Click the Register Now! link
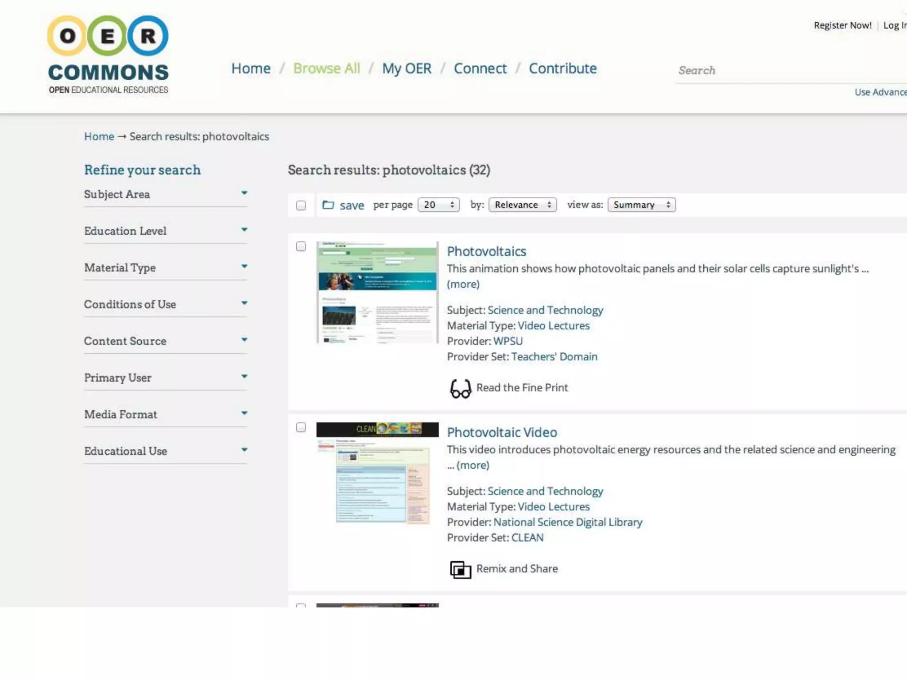This screenshot has height=680, width=907. click(x=842, y=26)
